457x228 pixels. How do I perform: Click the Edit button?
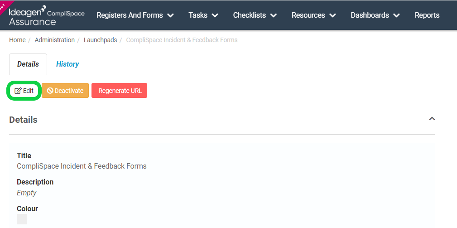tap(24, 91)
